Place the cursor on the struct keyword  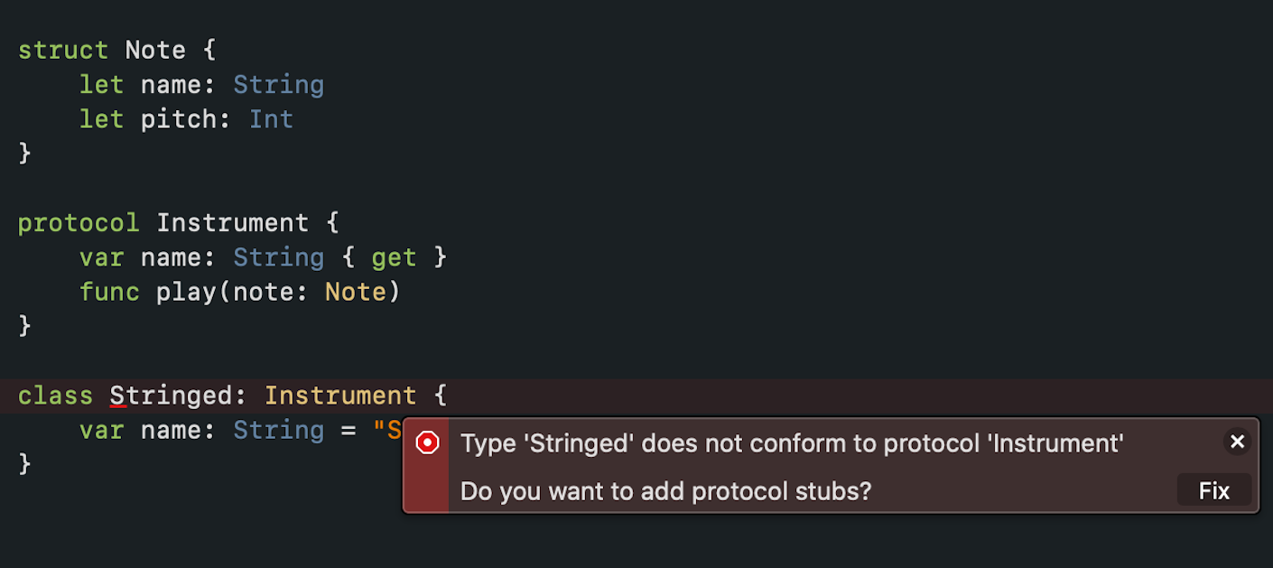pos(63,50)
